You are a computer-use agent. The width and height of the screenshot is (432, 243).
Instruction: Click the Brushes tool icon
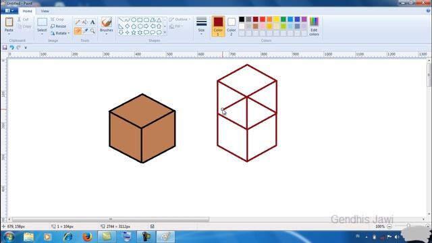click(x=107, y=22)
